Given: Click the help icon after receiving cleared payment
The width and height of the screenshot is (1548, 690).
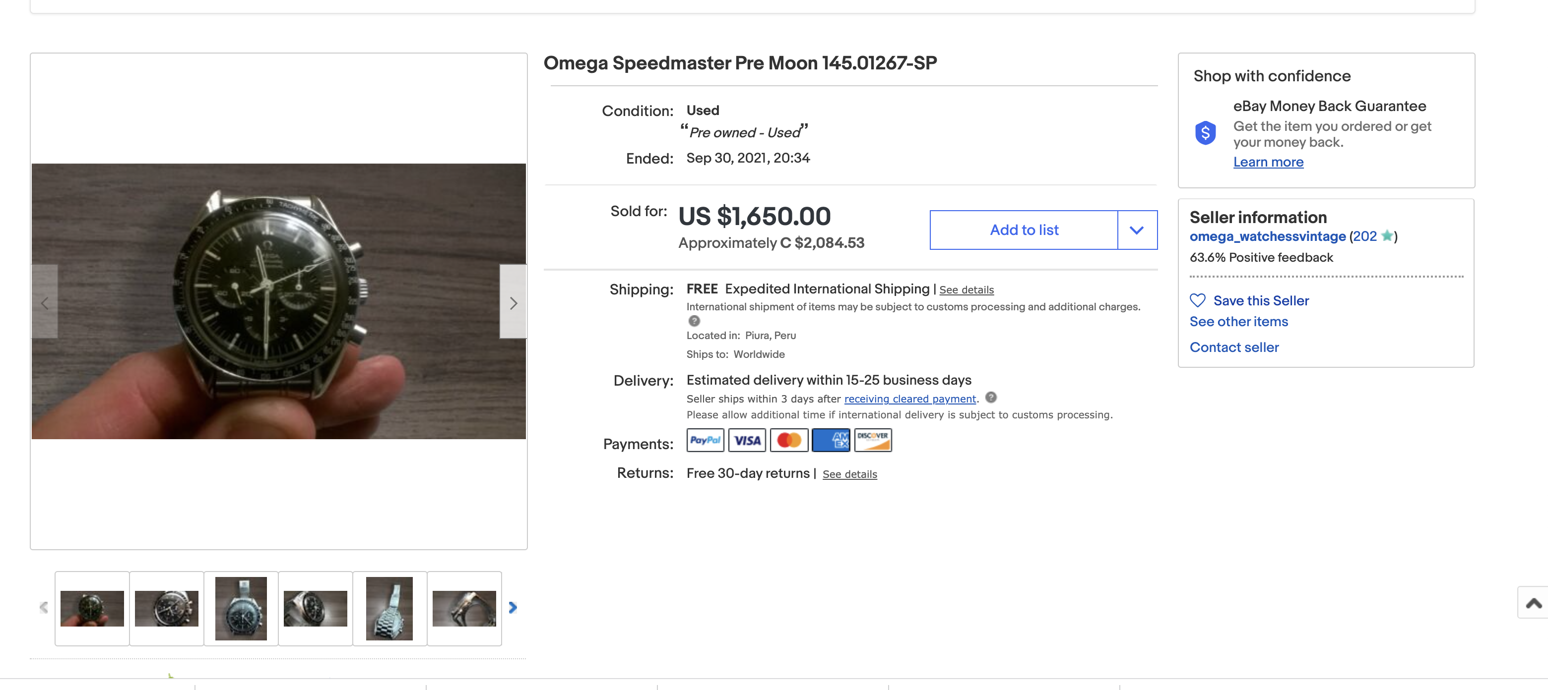Looking at the screenshot, I should click(991, 398).
